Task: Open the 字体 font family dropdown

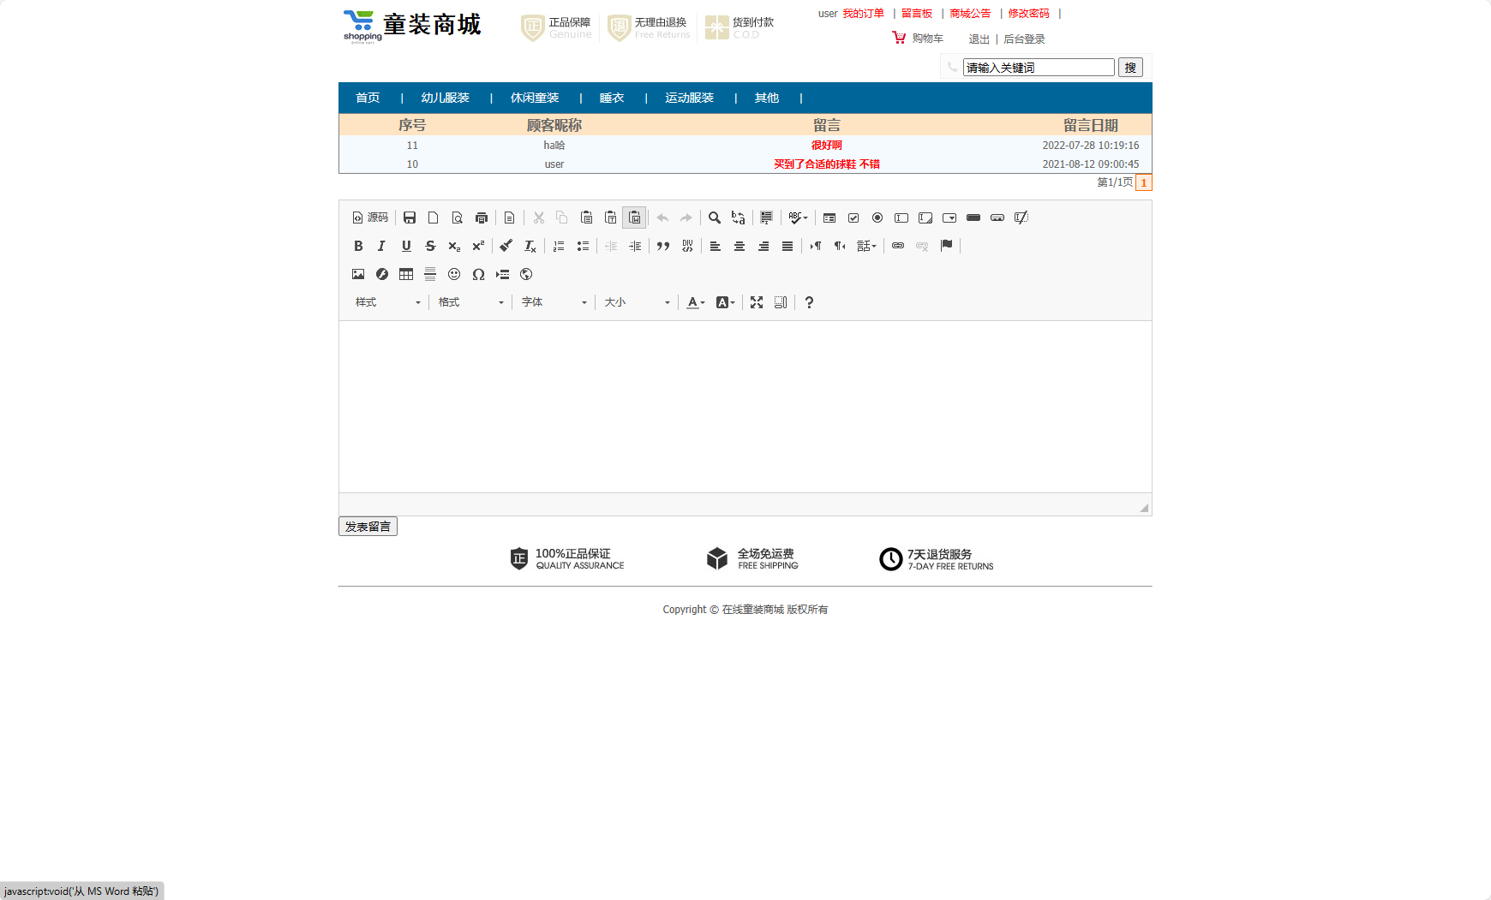Action: (x=553, y=302)
